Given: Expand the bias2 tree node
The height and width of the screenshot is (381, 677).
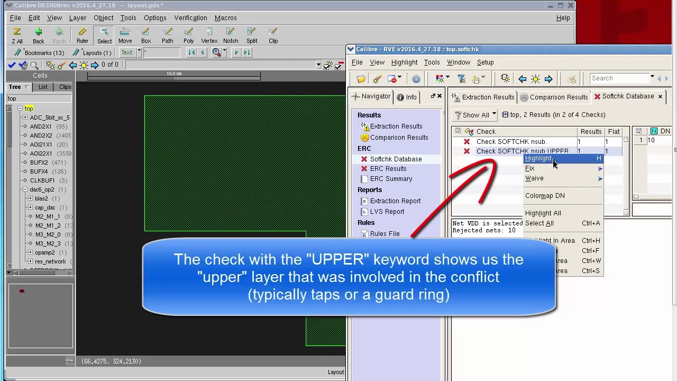Looking at the screenshot, I should 30,198.
